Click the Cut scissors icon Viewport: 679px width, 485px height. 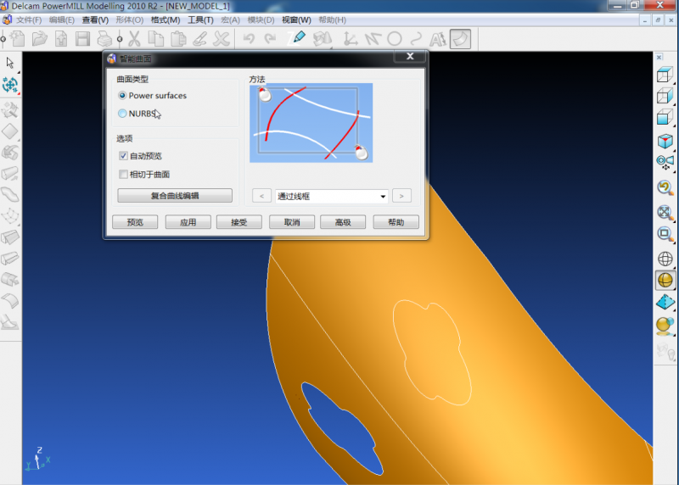coord(135,39)
